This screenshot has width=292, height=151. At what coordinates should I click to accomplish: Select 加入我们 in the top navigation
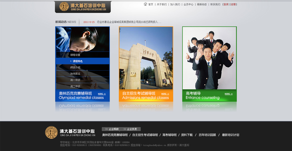pos(175,4)
